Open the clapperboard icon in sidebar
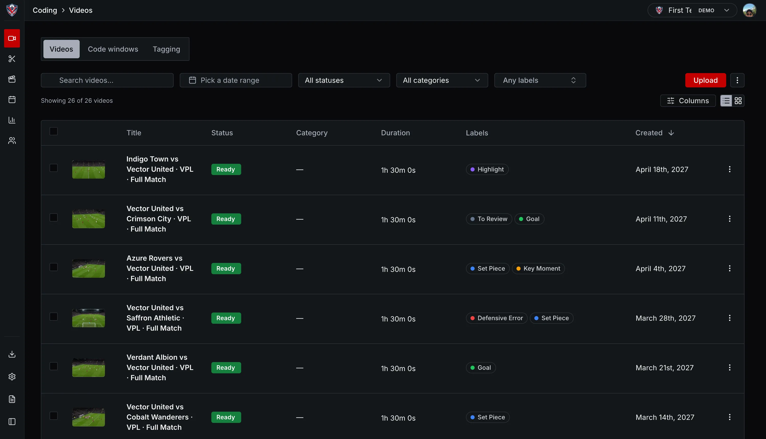 [x=12, y=79]
